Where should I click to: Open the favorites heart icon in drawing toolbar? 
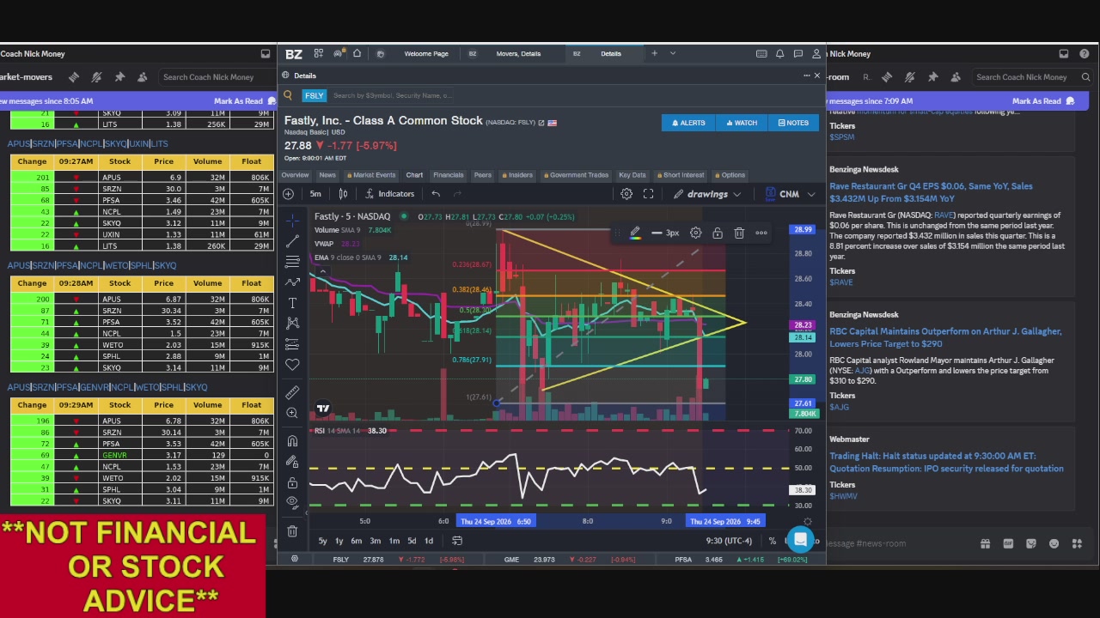(292, 365)
